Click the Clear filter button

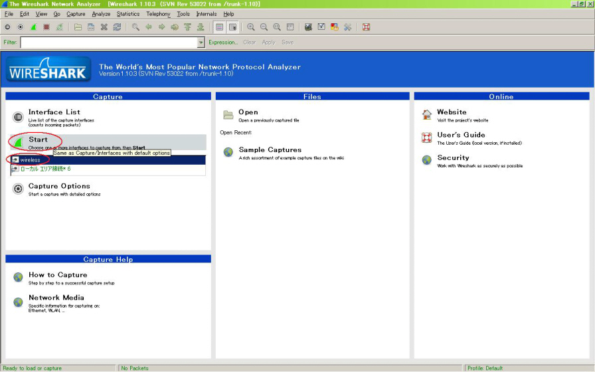[249, 43]
